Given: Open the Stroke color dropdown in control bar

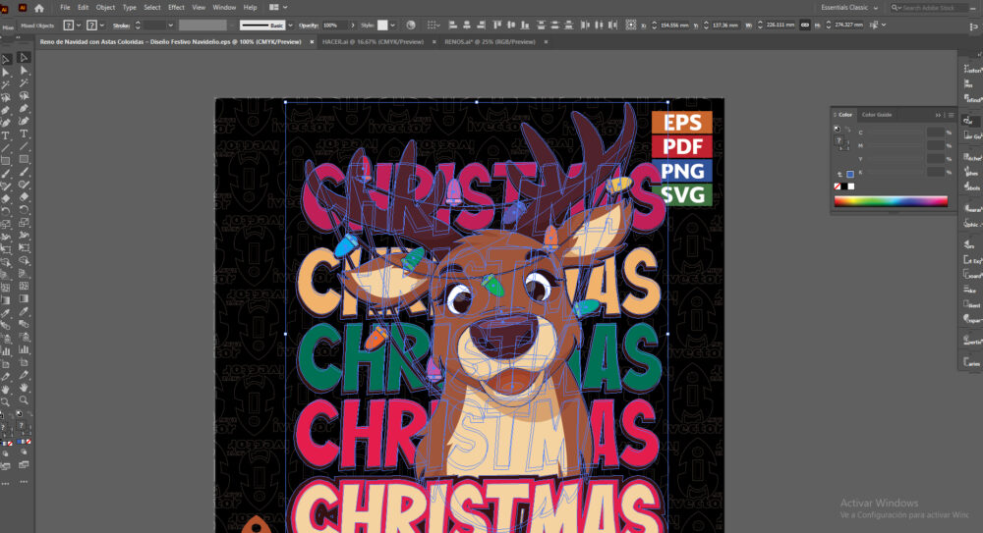Looking at the screenshot, I should click(x=101, y=26).
